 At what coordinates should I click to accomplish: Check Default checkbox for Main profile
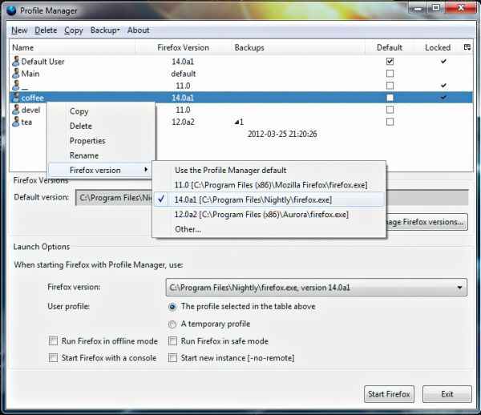[x=390, y=74]
